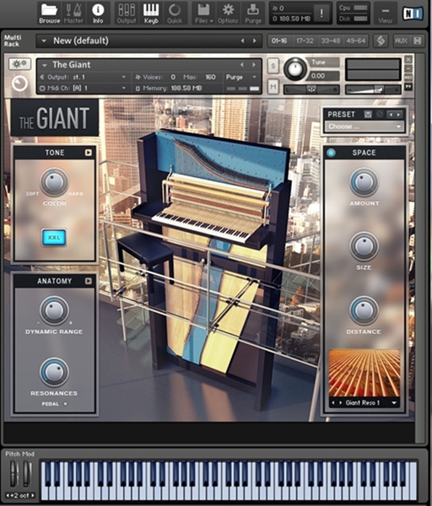Click the Info icon
The width and height of the screenshot is (432, 506).
[98, 13]
